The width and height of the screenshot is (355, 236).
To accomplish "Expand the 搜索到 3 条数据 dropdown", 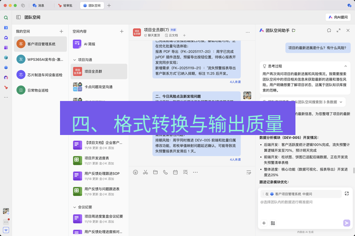I will [341, 102].
